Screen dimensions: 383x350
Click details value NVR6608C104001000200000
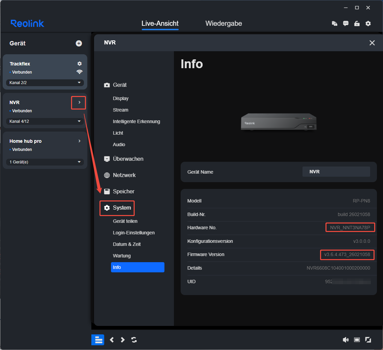(x=338, y=268)
